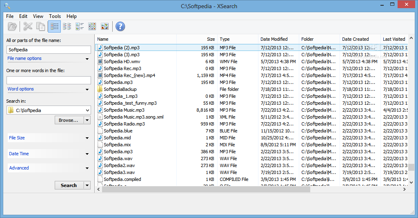Select the Softpedia2.wav file name
The height and width of the screenshot is (218, 418).
click(x=119, y=165)
